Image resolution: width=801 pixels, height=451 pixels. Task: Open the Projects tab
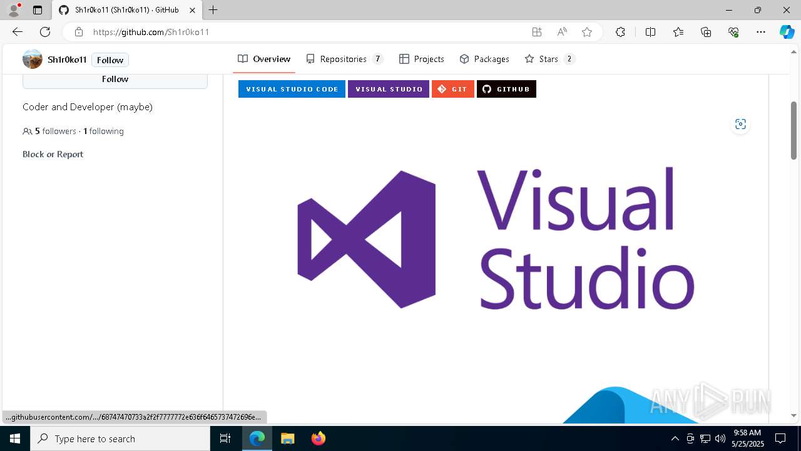pos(422,59)
